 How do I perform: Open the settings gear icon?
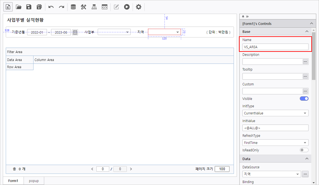[x=138, y=7]
